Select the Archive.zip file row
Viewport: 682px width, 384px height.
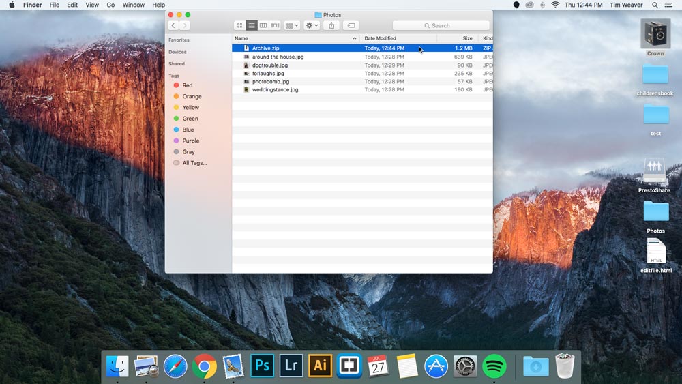coord(362,48)
